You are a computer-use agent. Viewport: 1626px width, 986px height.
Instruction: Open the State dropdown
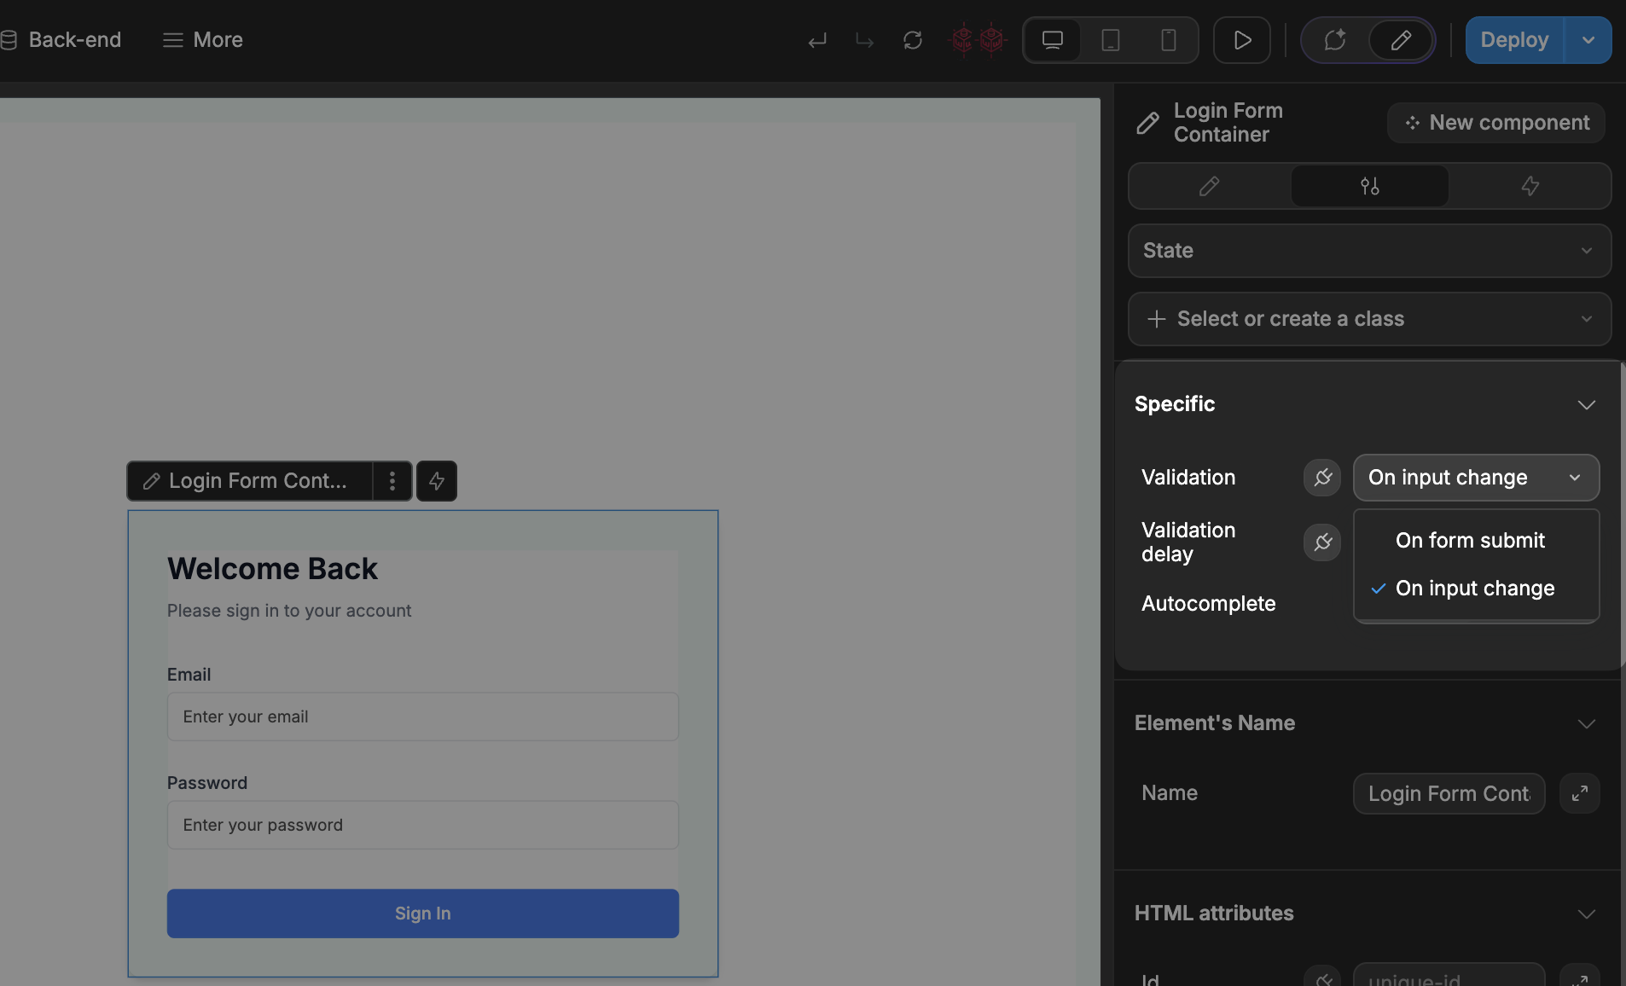coord(1369,251)
